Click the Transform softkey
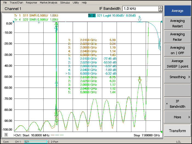This screenshot has height=144, width=192. point(177,131)
